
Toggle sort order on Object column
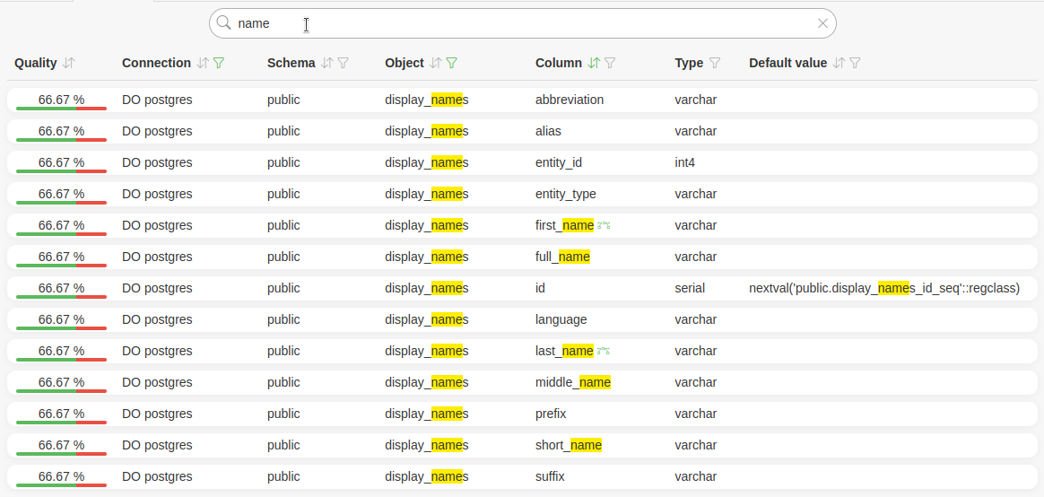point(436,64)
